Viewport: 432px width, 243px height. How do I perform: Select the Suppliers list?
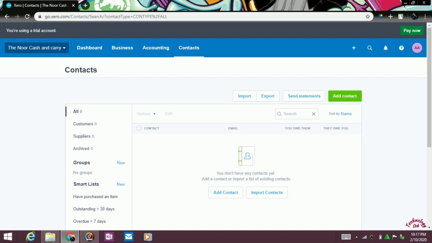[x=84, y=136]
